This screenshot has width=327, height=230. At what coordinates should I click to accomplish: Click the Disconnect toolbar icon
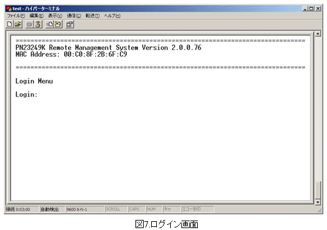click(38, 25)
